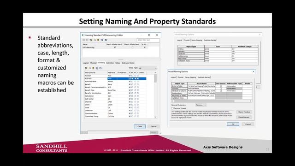Open Abbreviation Type cell for Domains row
This screenshot has width=295, height=166.
tap(234, 89)
